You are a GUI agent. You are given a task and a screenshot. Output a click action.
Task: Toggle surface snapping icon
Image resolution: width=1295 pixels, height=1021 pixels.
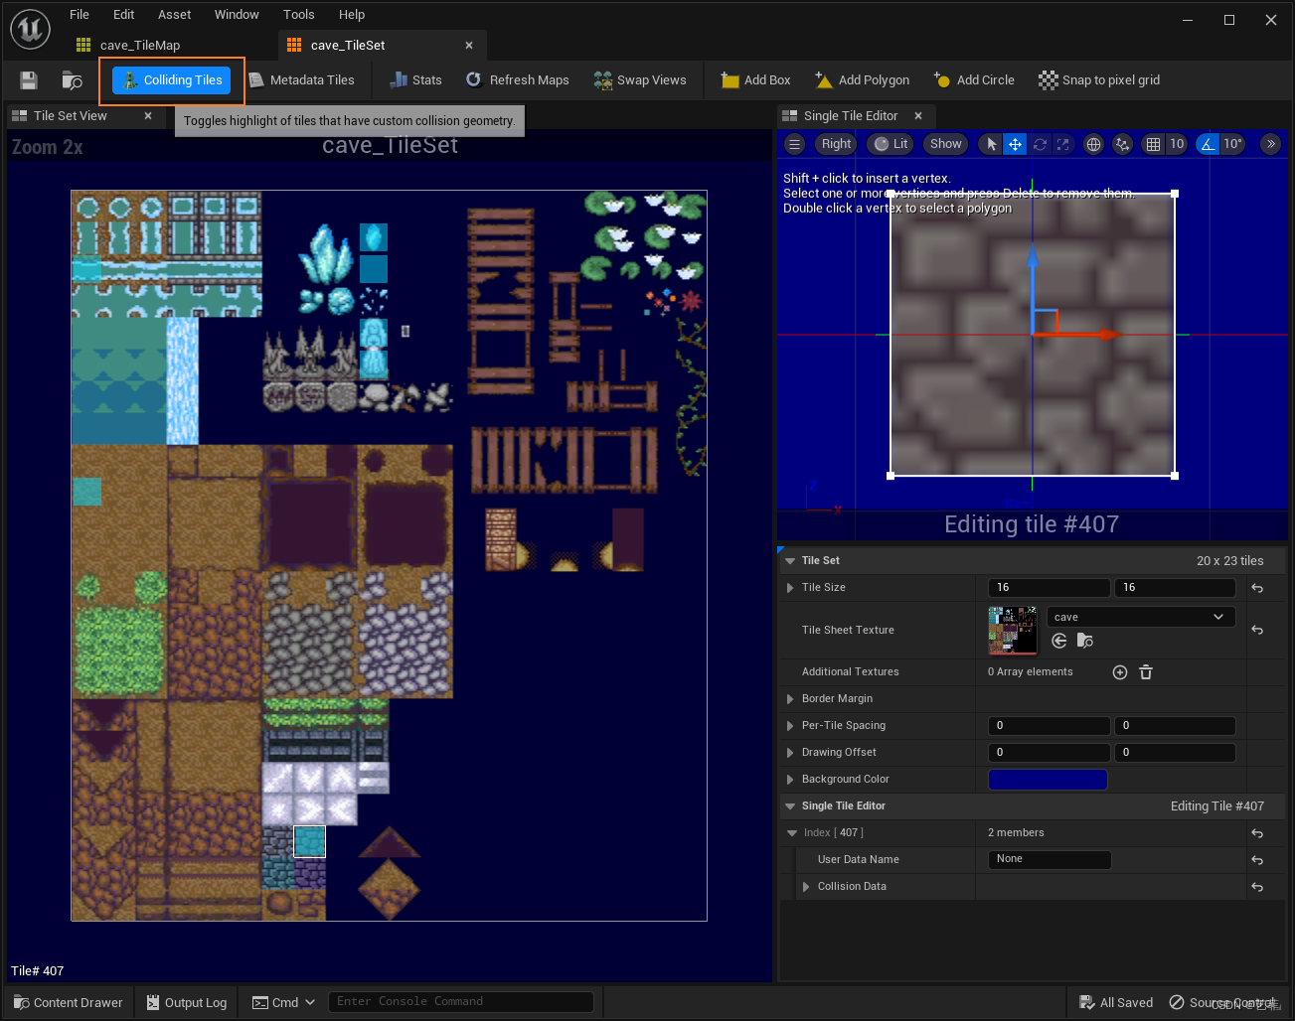[x=1122, y=144]
